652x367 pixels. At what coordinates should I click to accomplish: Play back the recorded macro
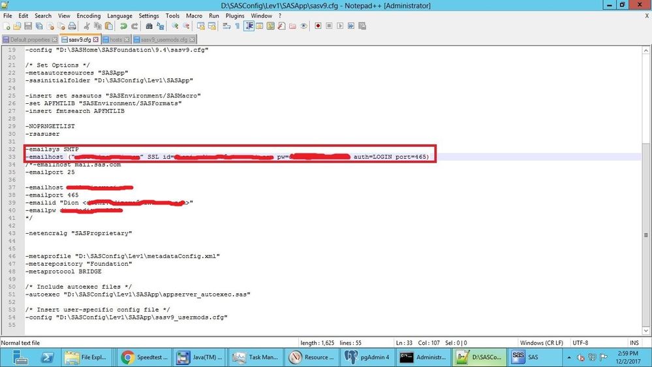coord(340,26)
